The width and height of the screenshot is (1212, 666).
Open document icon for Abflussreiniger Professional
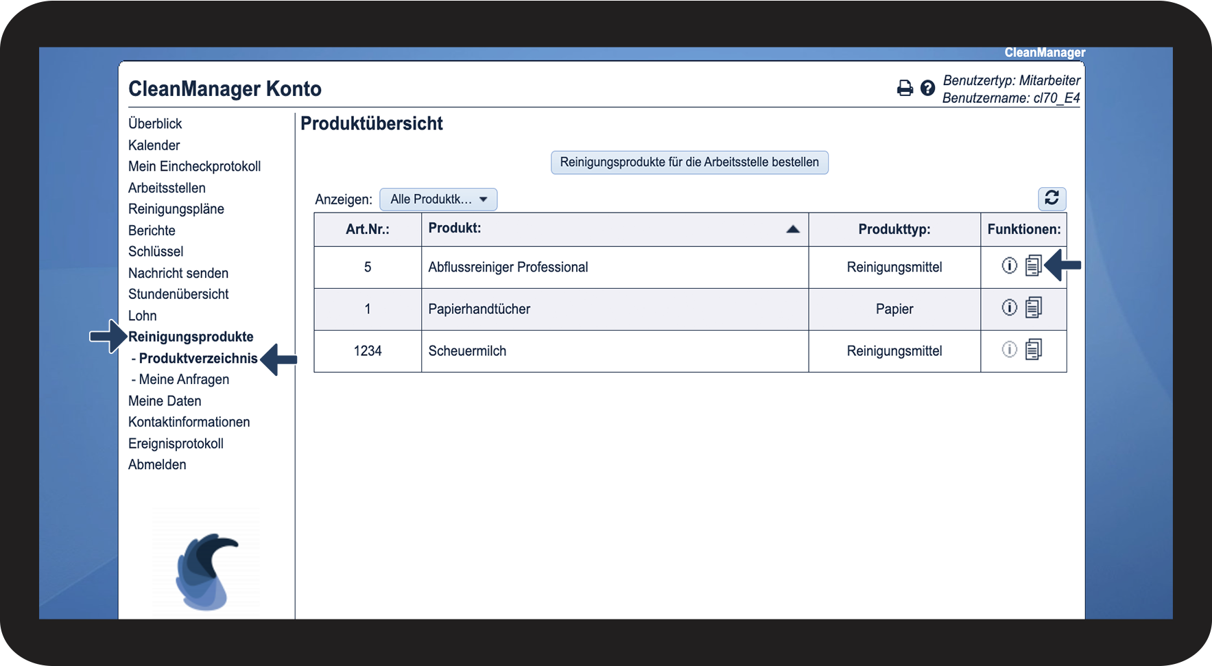[x=1033, y=265]
